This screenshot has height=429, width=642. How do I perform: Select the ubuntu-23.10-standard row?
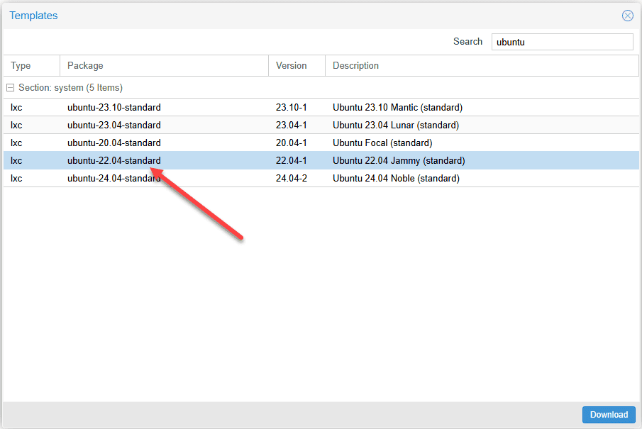pyautogui.click(x=321, y=107)
